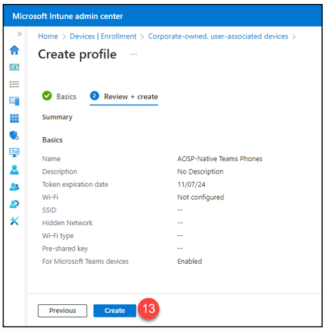Image resolution: width=326 pixels, height=330 pixels.
Task: Open All services list icon in sidebar
Action: click(x=15, y=84)
